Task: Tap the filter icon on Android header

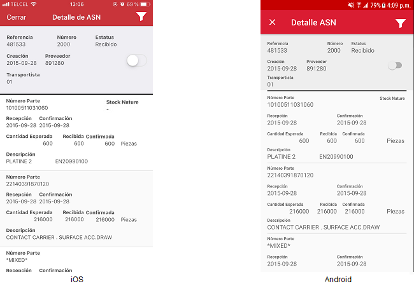Action: (400, 23)
